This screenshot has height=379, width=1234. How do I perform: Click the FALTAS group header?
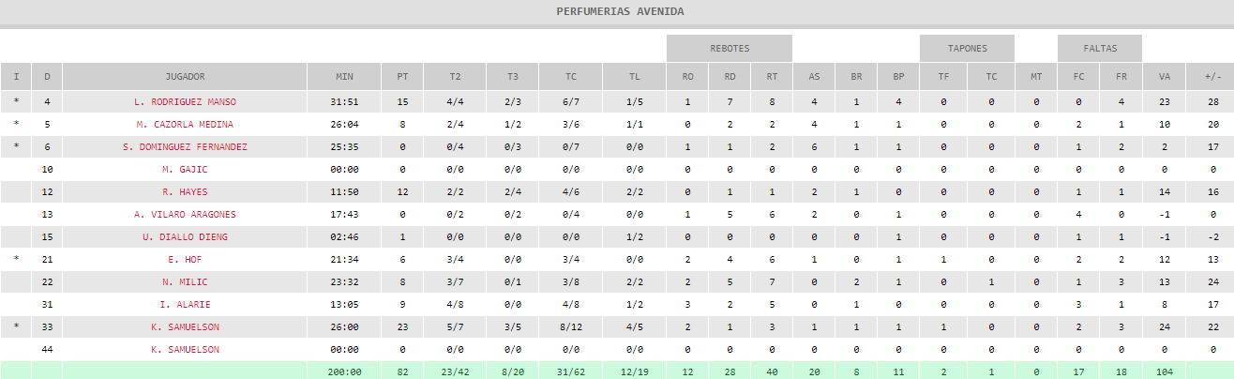click(x=1100, y=48)
